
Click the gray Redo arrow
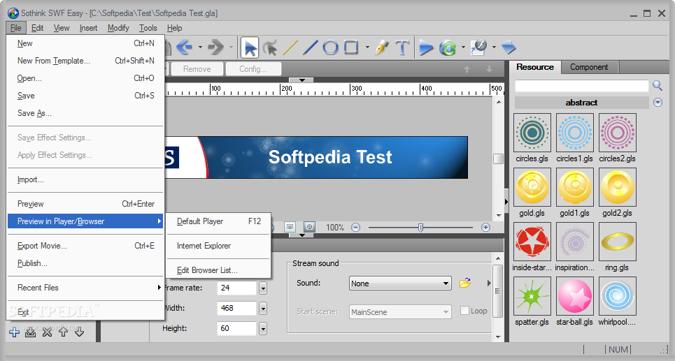[215, 47]
